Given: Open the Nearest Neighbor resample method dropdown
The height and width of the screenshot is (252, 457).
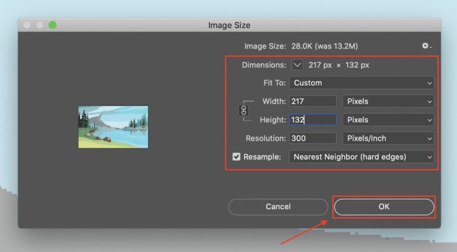Looking at the screenshot, I should pos(362,157).
